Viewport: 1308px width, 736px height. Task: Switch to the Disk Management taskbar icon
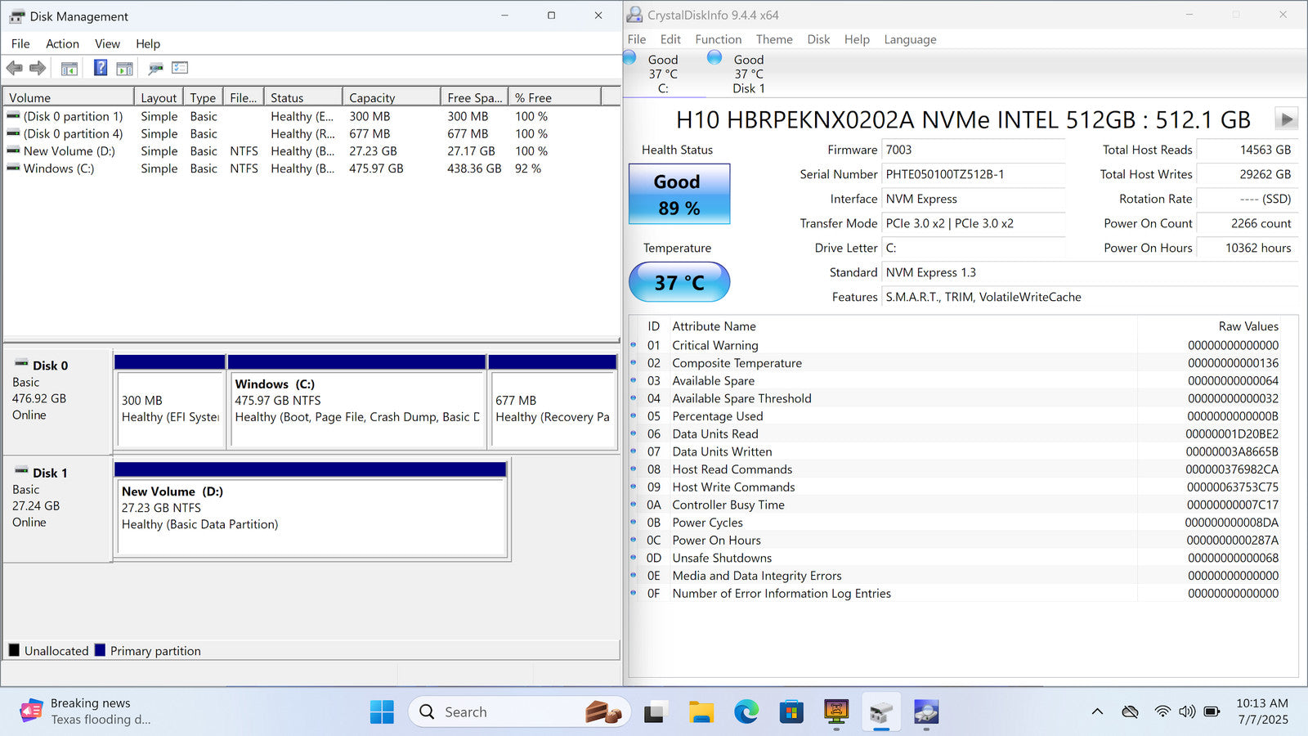[881, 712]
